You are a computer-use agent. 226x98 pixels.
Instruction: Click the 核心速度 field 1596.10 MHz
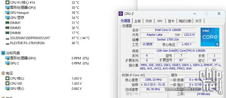[153, 80]
